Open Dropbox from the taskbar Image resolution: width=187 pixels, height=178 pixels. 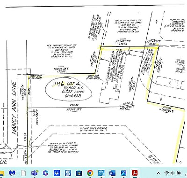pos(57,173)
